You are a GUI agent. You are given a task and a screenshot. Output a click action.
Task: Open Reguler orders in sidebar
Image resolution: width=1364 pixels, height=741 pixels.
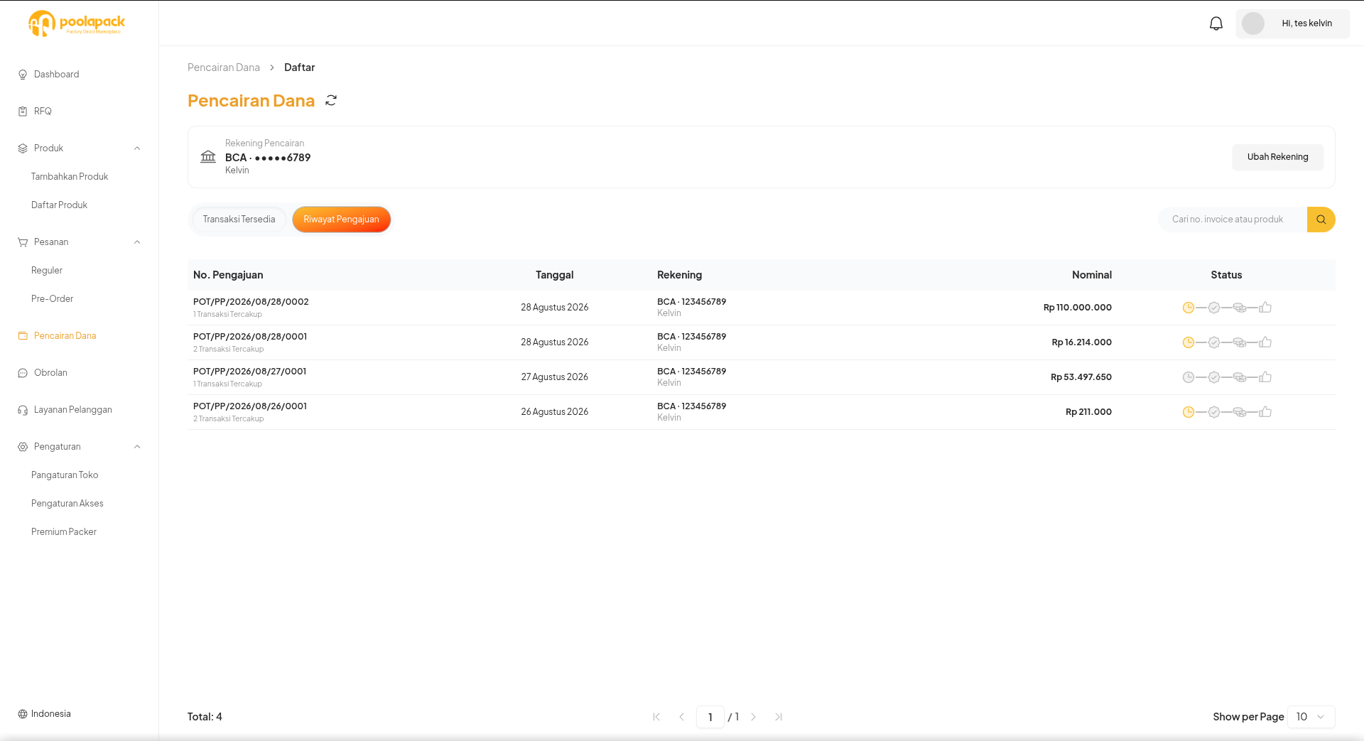(47, 271)
